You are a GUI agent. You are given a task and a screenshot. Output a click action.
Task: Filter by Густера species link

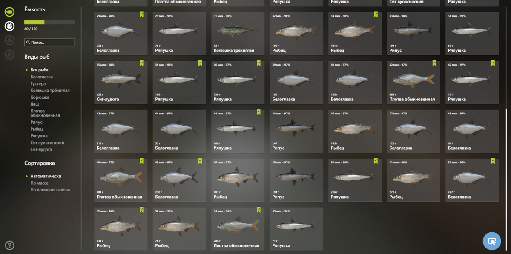pos(38,84)
